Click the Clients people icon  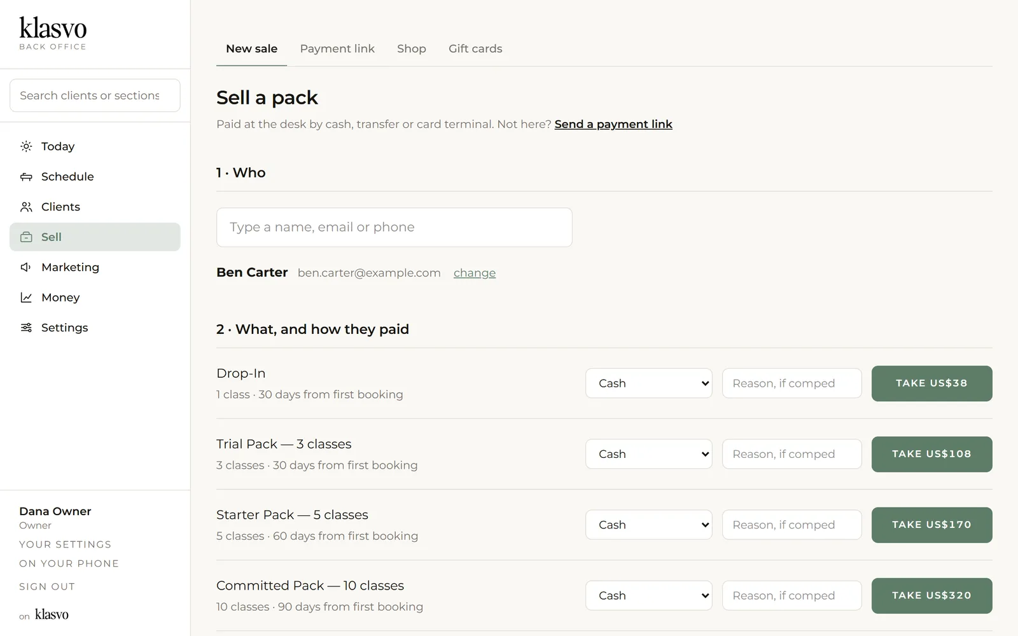(x=26, y=207)
